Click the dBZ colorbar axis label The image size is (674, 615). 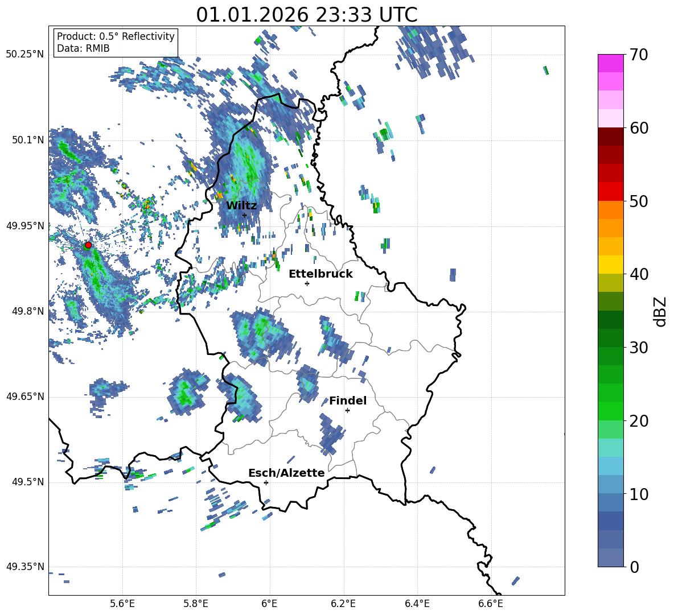point(661,311)
